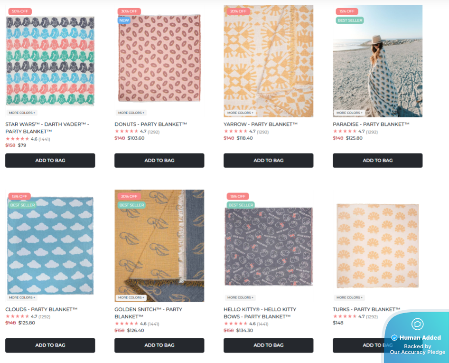Click the 50% OFF badge on Star Wars blanket
449x363 pixels.
pyautogui.click(x=19, y=11)
